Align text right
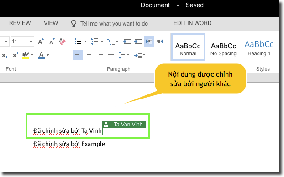This screenshot has height=177, width=284. click(x=100, y=55)
